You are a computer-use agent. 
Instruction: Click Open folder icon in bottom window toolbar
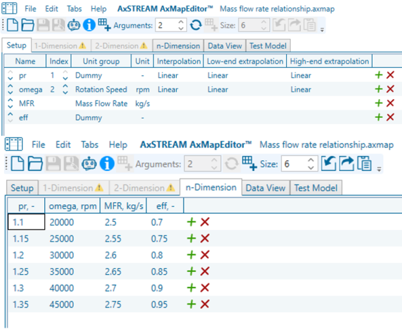[35, 163]
